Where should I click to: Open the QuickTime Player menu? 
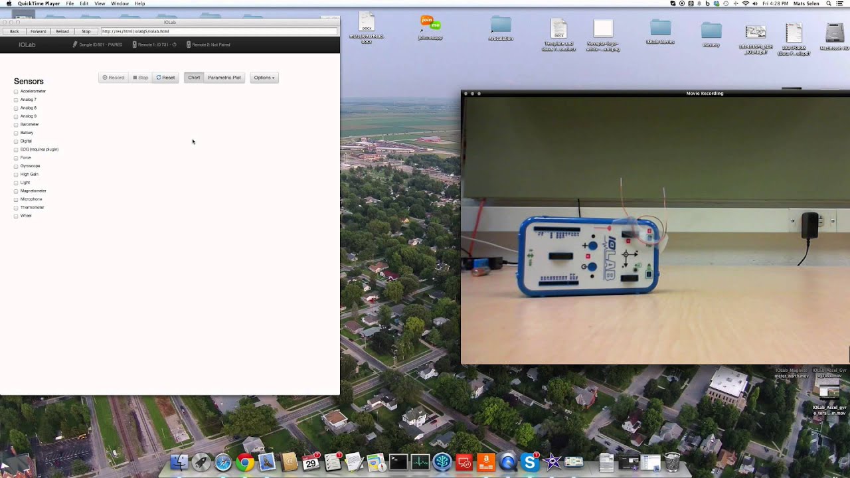click(39, 3)
